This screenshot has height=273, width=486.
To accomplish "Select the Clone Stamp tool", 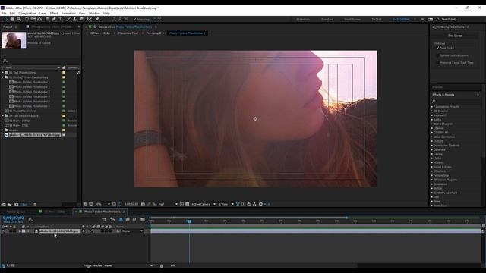I will [x=74, y=19].
